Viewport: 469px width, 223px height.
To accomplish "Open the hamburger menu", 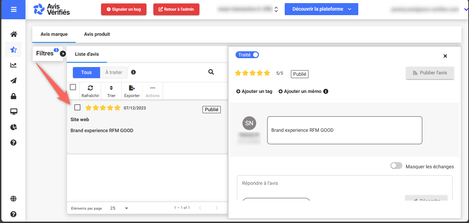I will tap(13, 9).
